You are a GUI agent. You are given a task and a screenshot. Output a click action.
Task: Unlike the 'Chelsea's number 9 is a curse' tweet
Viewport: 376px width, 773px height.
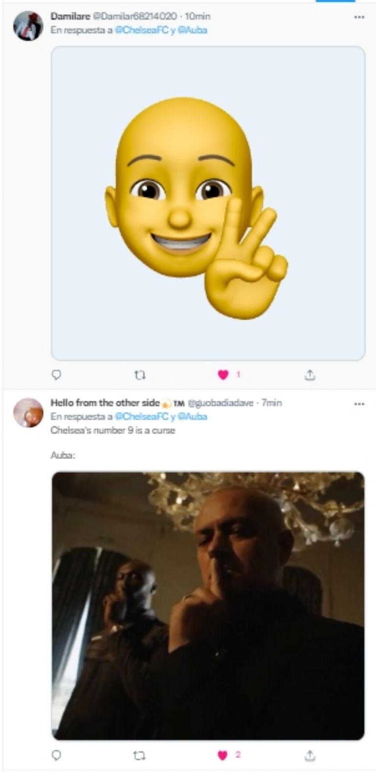click(x=223, y=755)
